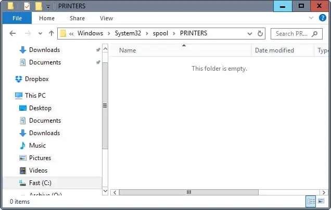The image size is (331, 210).
Task: Click navigation pane scroll down arrow
Action: pos(105,191)
